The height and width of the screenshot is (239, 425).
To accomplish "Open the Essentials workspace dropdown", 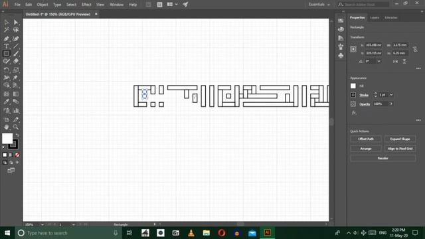I will (319, 5).
